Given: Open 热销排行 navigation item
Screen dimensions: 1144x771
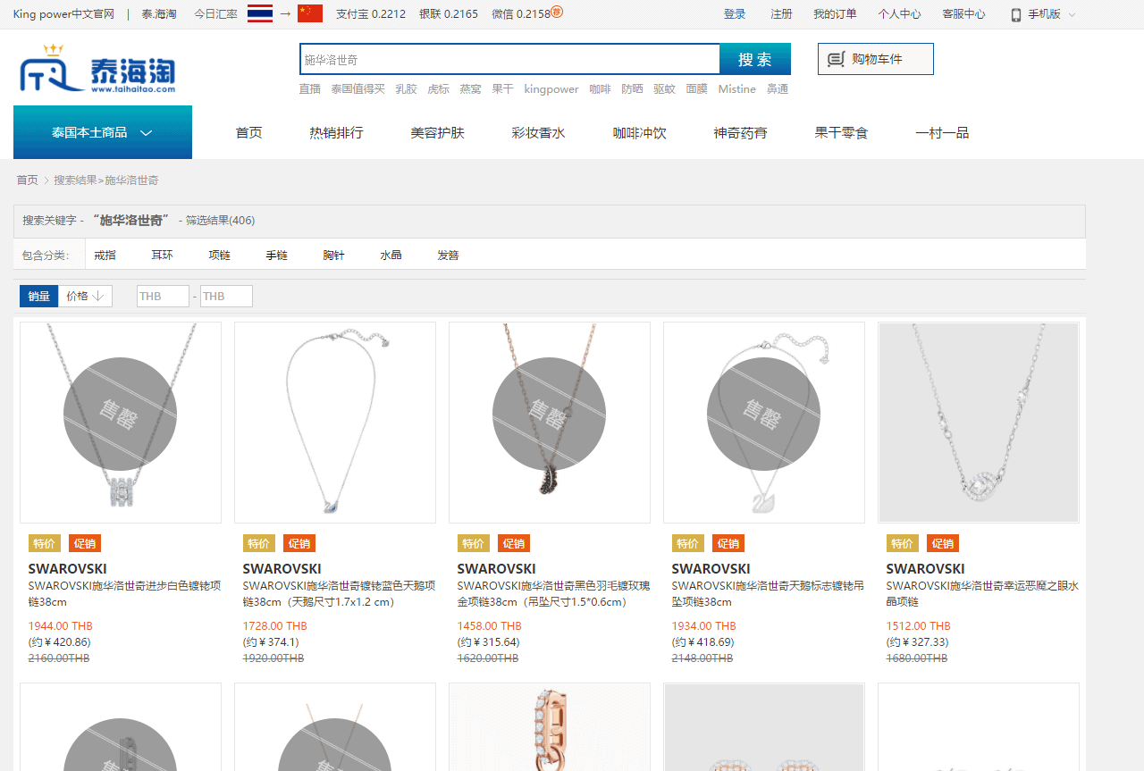Looking at the screenshot, I should [336, 132].
